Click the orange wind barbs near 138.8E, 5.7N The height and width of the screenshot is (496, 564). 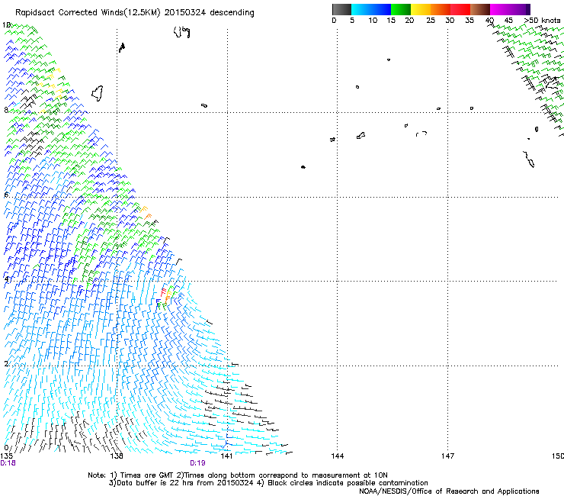pos(145,213)
